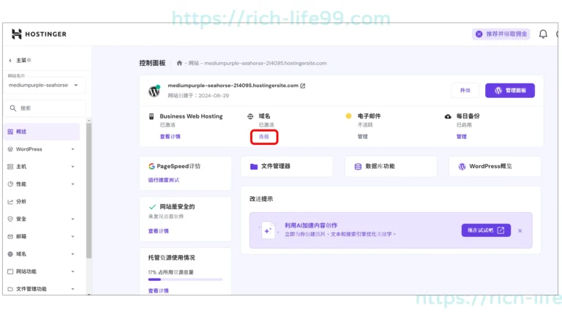Click the Business Web Hosting server icon
The height and width of the screenshot is (316, 562).
(151, 116)
